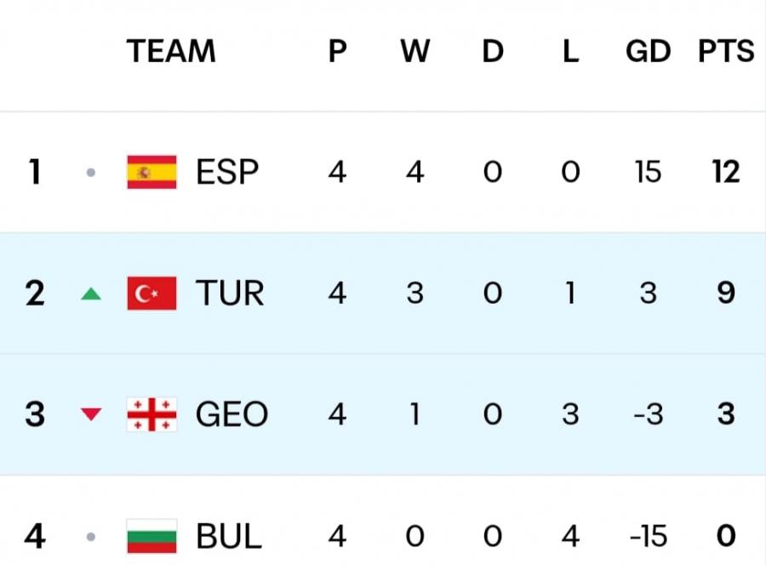Click the Turkey flag icon

pos(151,294)
